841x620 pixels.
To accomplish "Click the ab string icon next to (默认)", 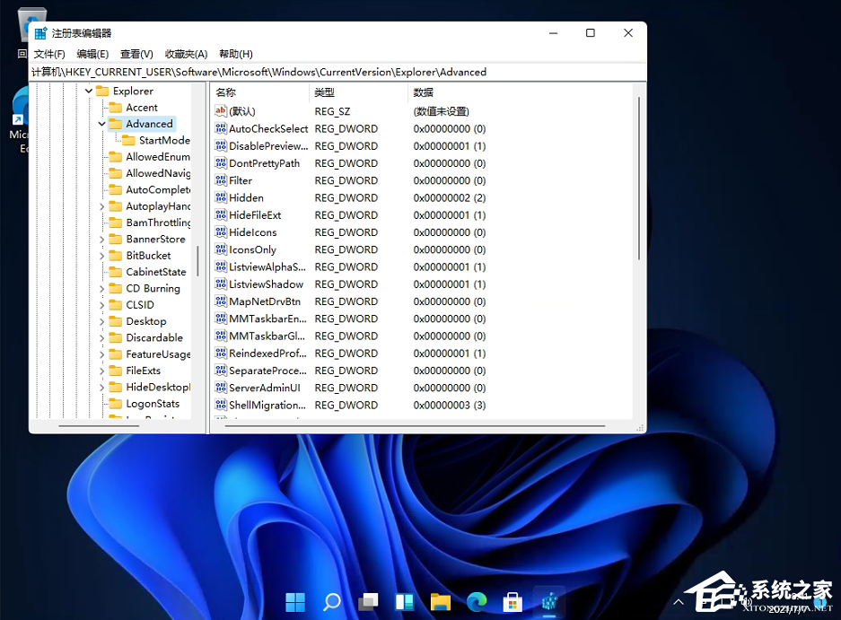I will 220,111.
